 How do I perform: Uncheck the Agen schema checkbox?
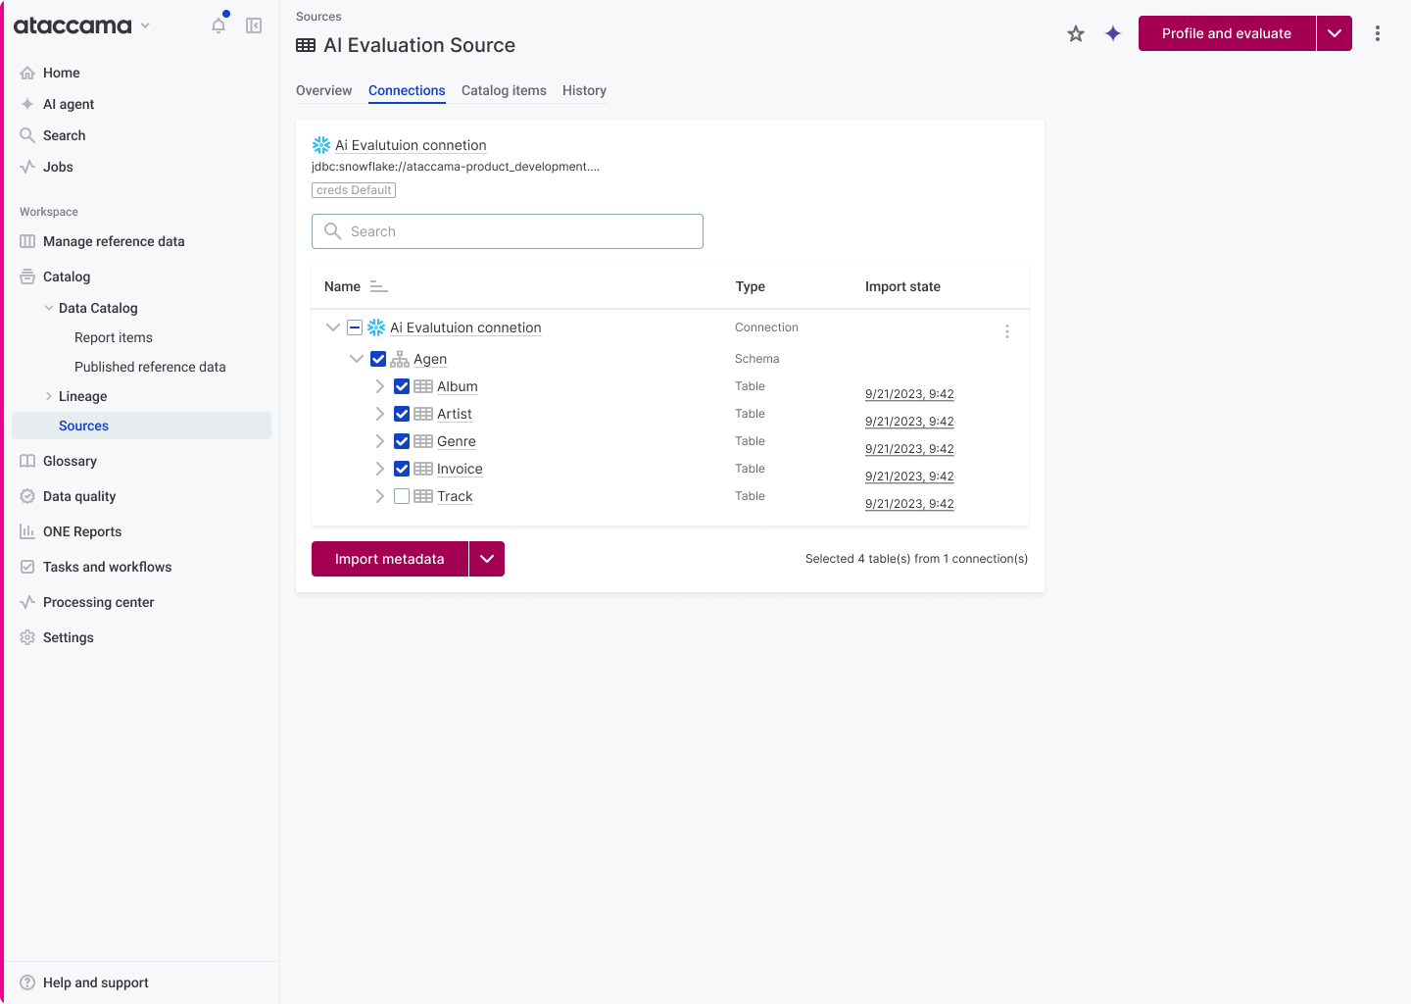pyautogui.click(x=378, y=359)
